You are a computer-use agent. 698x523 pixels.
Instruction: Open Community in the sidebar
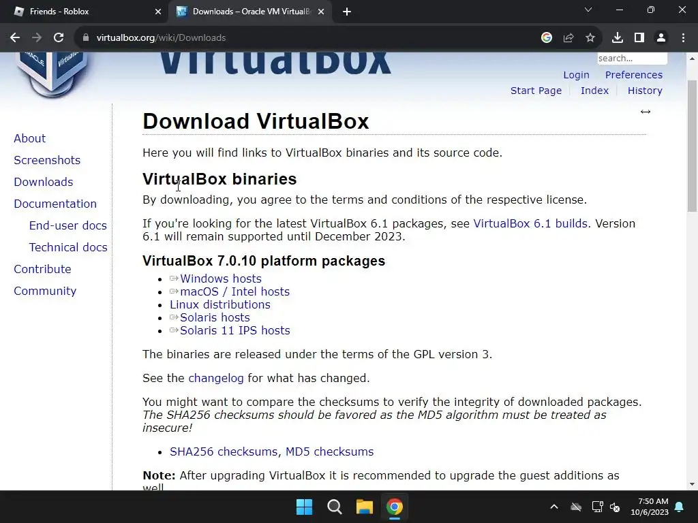[x=45, y=291]
